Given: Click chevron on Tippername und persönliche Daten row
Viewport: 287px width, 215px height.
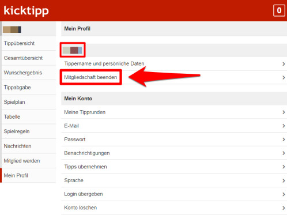Looking at the screenshot, I should [x=284, y=64].
